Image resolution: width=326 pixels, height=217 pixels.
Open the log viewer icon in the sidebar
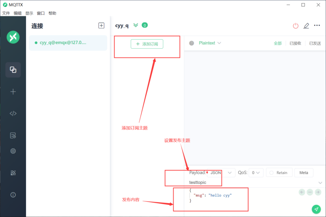tap(13, 136)
